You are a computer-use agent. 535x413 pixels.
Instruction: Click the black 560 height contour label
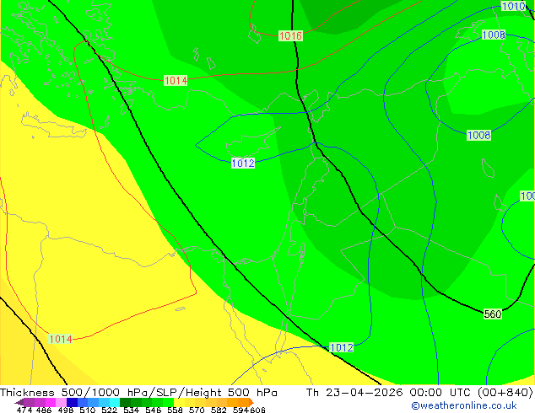coord(493,314)
